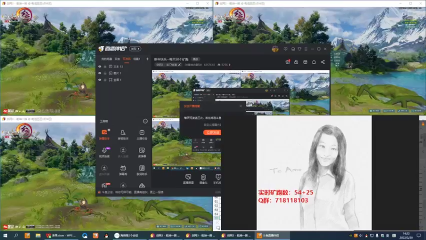426x240 pixels.
Task: Open taskbar search
Action: tap(16, 235)
